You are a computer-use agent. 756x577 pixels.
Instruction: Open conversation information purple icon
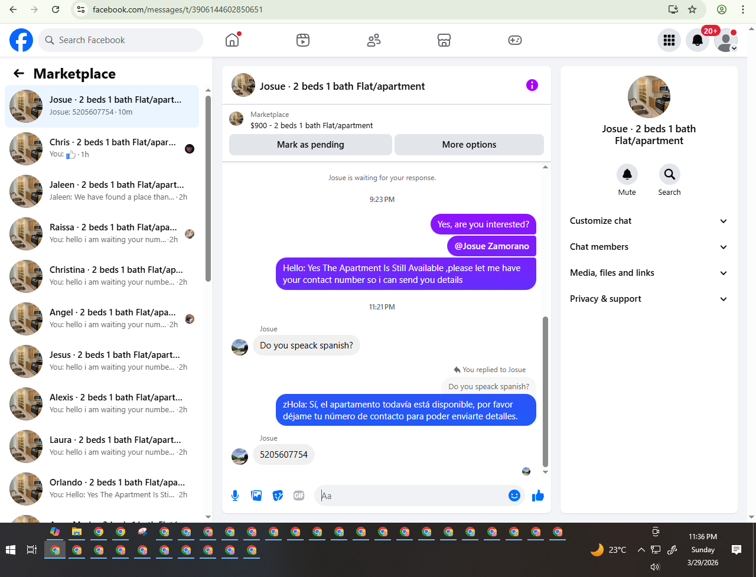(532, 85)
